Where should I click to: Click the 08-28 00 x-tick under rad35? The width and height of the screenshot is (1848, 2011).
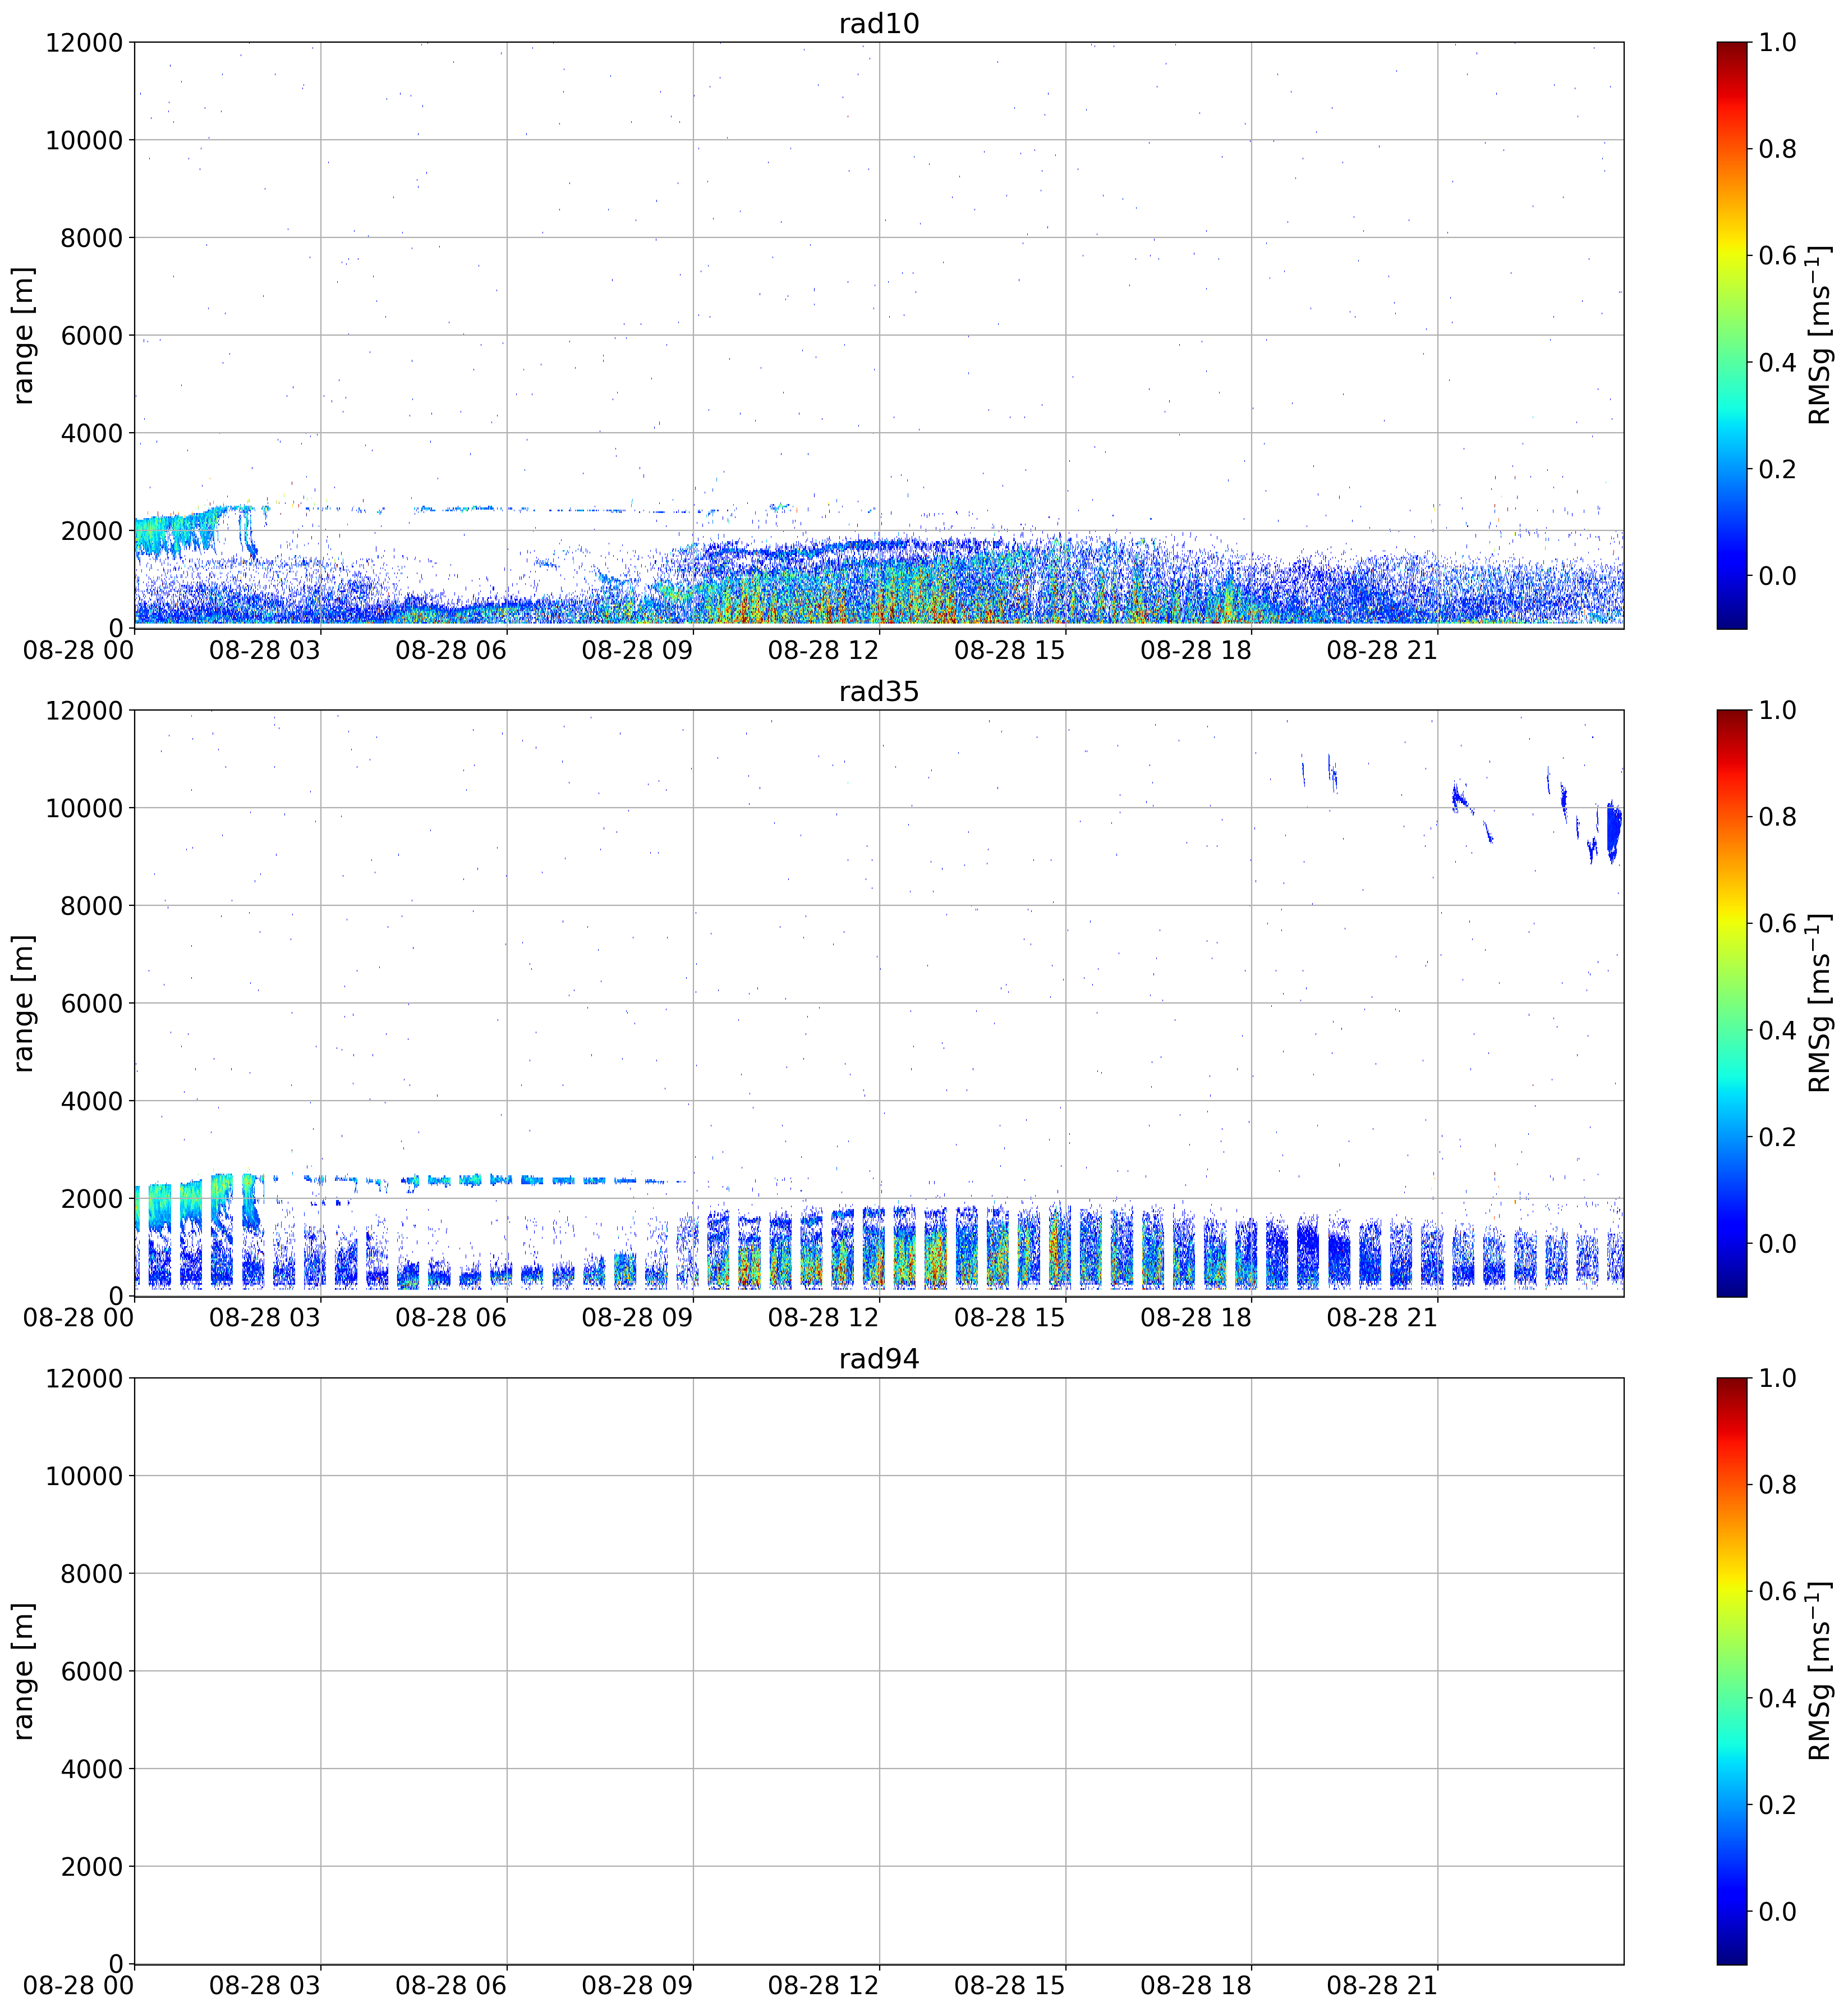pyautogui.click(x=79, y=1318)
